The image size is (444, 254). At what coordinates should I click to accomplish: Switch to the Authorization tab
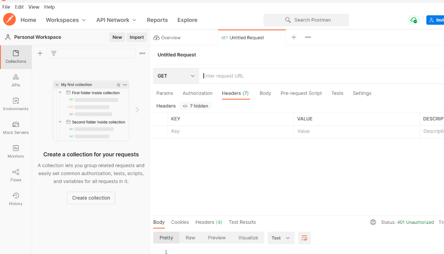pyautogui.click(x=197, y=93)
